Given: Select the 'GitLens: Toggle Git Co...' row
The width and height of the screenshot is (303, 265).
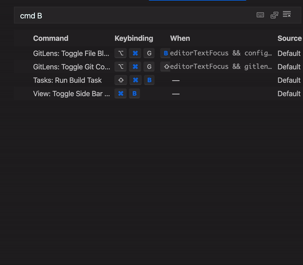Looking at the screenshot, I should (x=158, y=67).
